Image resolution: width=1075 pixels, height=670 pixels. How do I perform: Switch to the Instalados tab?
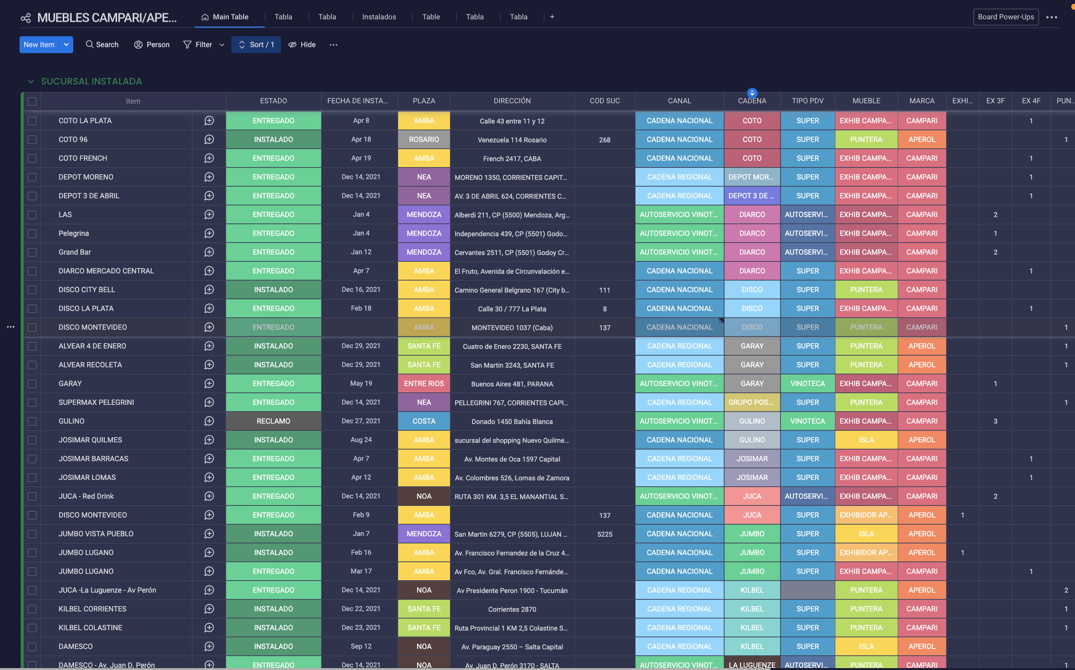379,17
